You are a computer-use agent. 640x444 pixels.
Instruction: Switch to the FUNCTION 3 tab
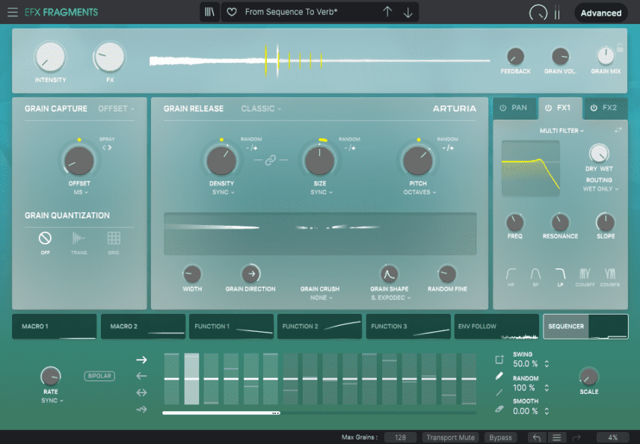[x=408, y=327]
